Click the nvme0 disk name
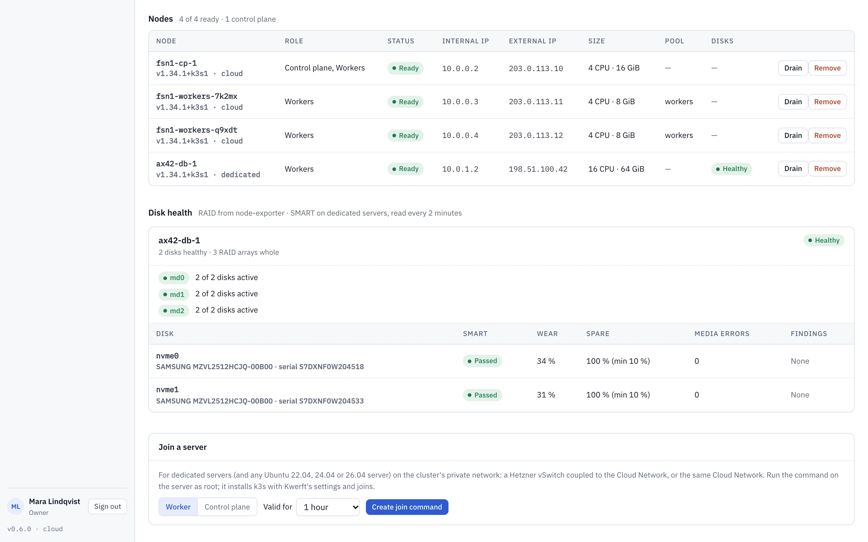Viewport: 868px width, 542px height. (167, 356)
